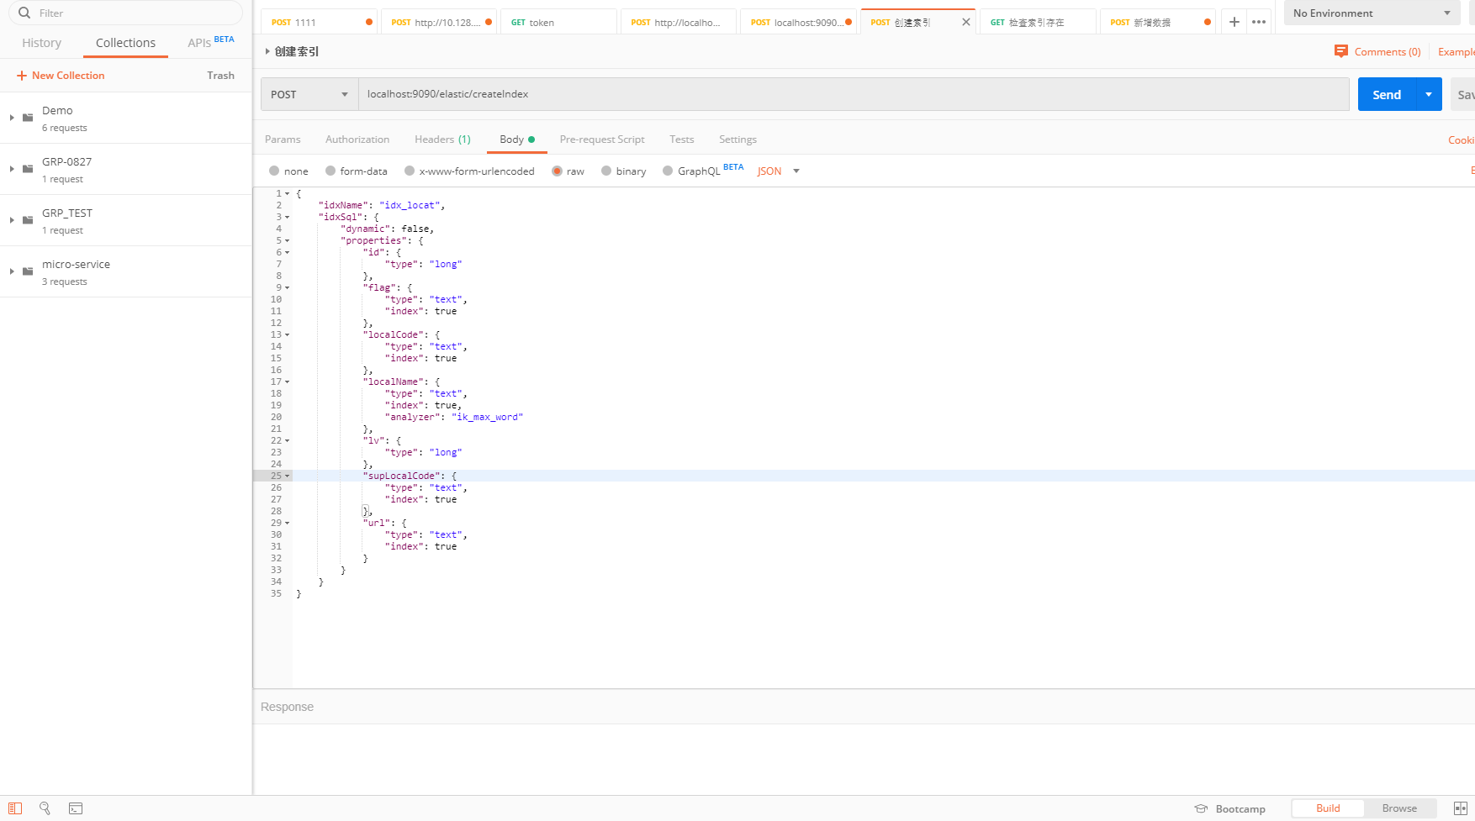Select the binary body option
The width and height of the screenshot is (1475, 821).
606,171
